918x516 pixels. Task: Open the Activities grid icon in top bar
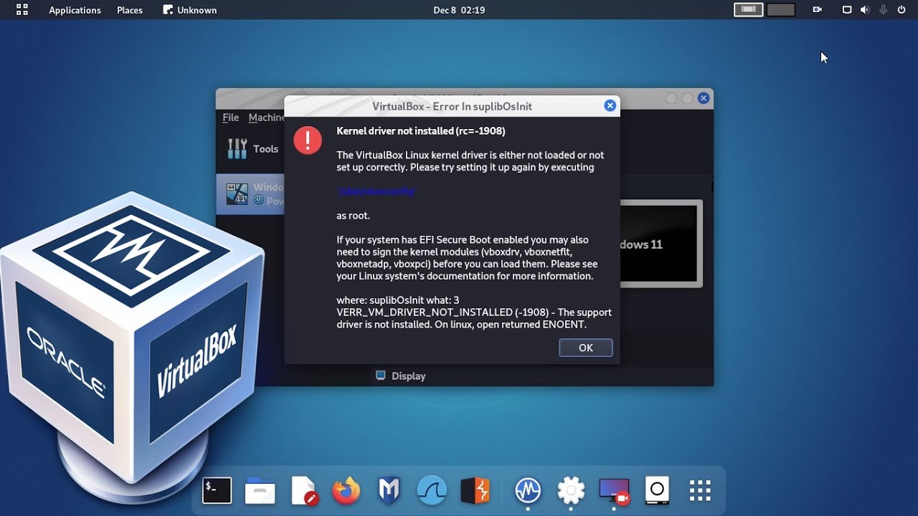(x=22, y=10)
